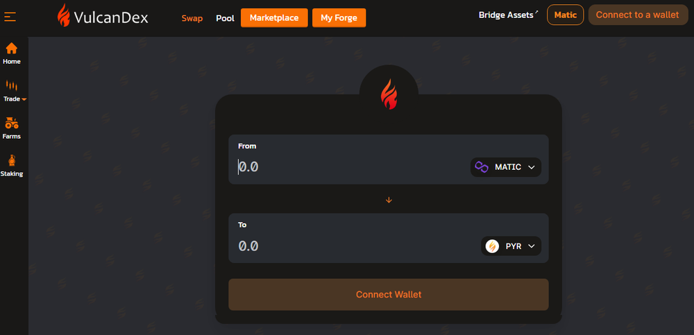Screen dimensions: 694x335
Task: Switch to the Swap tab
Action: click(192, 18)
